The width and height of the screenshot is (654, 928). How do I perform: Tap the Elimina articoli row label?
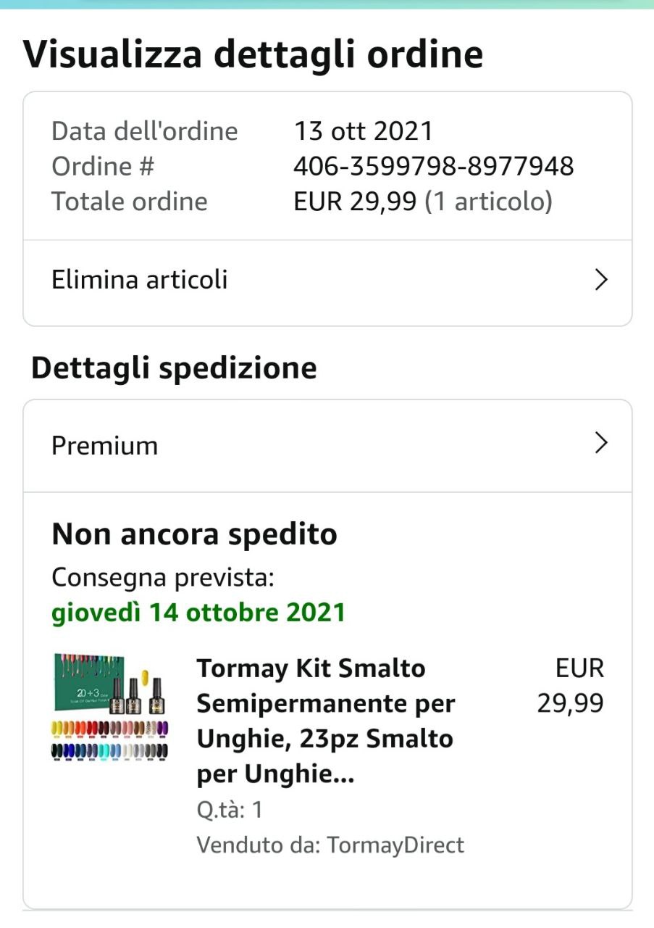140,280
